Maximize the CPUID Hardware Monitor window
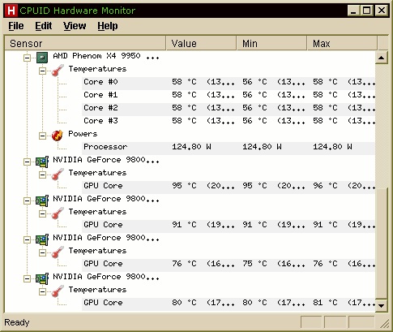 click(x=367, y=11)
